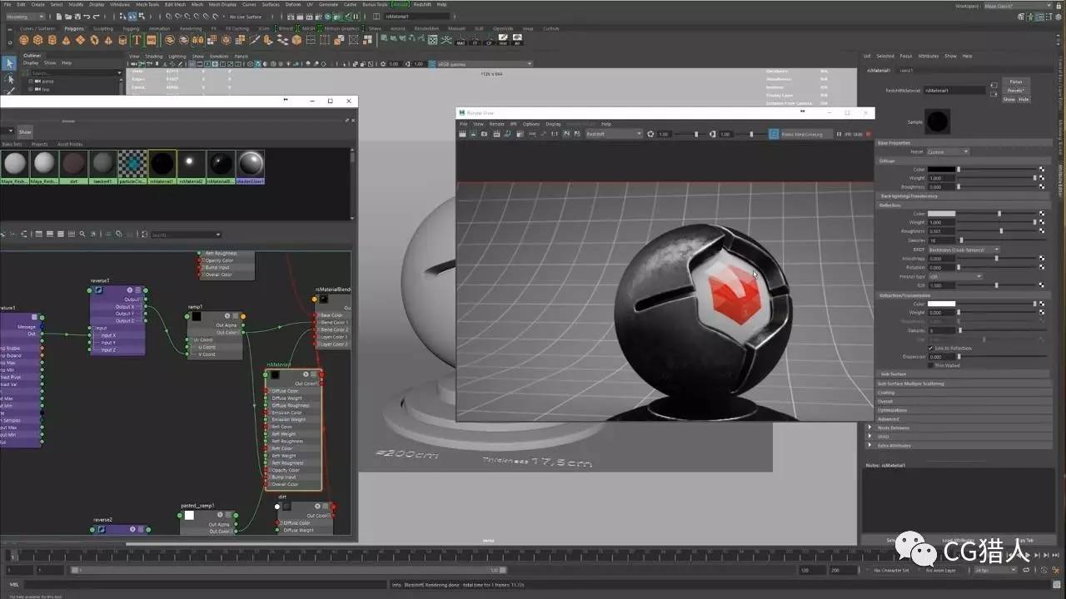Image resolution: width=1066 pixels, height=599 pixels.
Task: Click the map checker button for Reflection Color
Action: (x=1042, y=214)
